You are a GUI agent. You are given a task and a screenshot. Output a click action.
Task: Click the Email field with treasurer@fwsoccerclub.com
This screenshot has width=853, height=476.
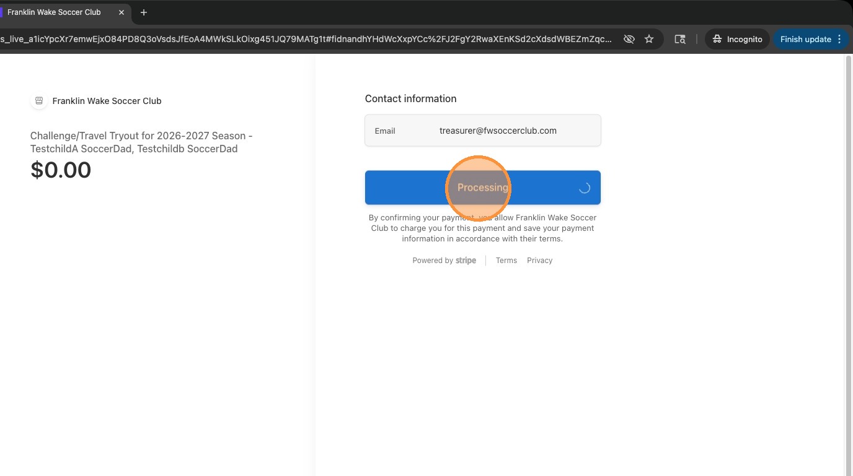(x=483, y=131)
